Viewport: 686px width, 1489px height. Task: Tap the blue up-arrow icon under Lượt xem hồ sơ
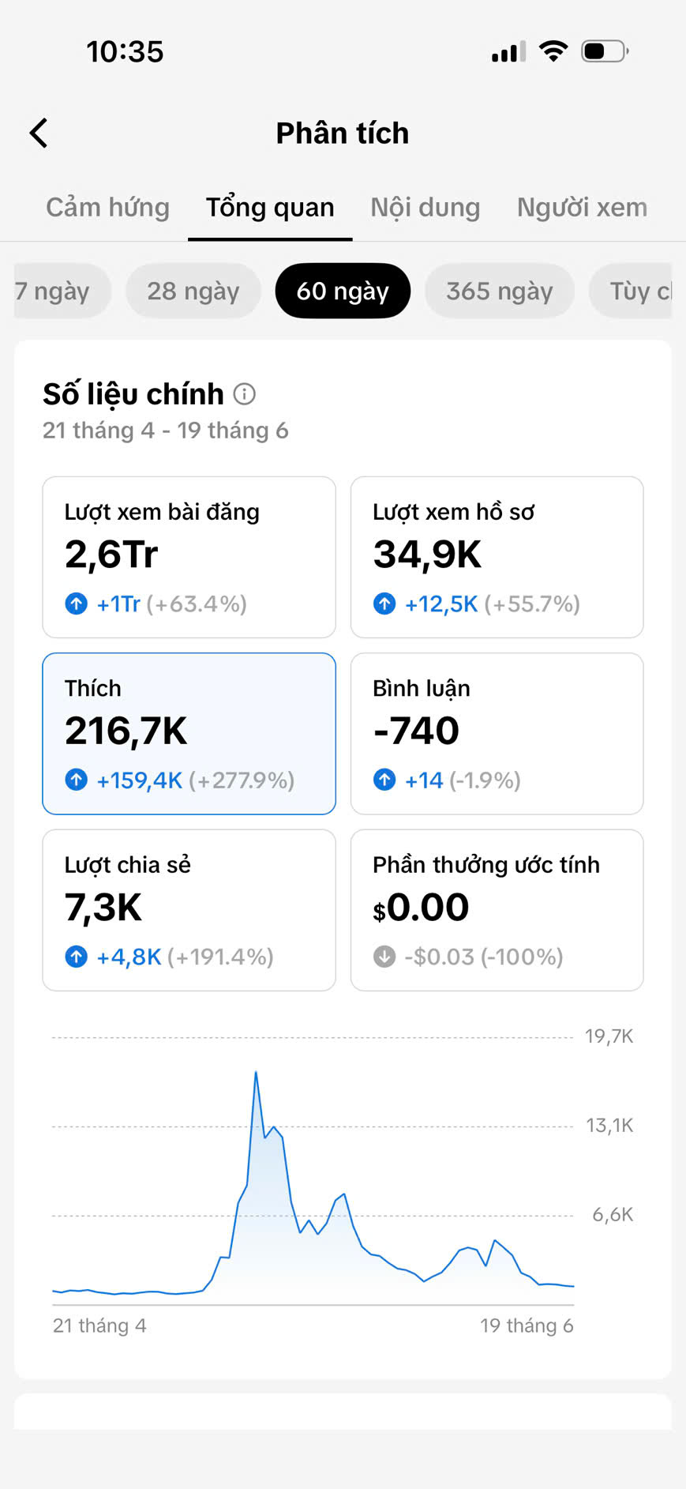coord(384,603)
